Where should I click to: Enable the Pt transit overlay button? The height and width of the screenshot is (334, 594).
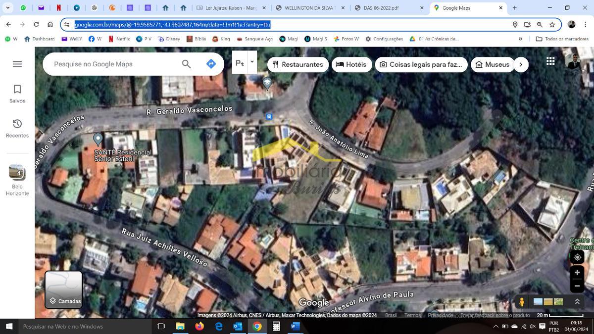240,63
